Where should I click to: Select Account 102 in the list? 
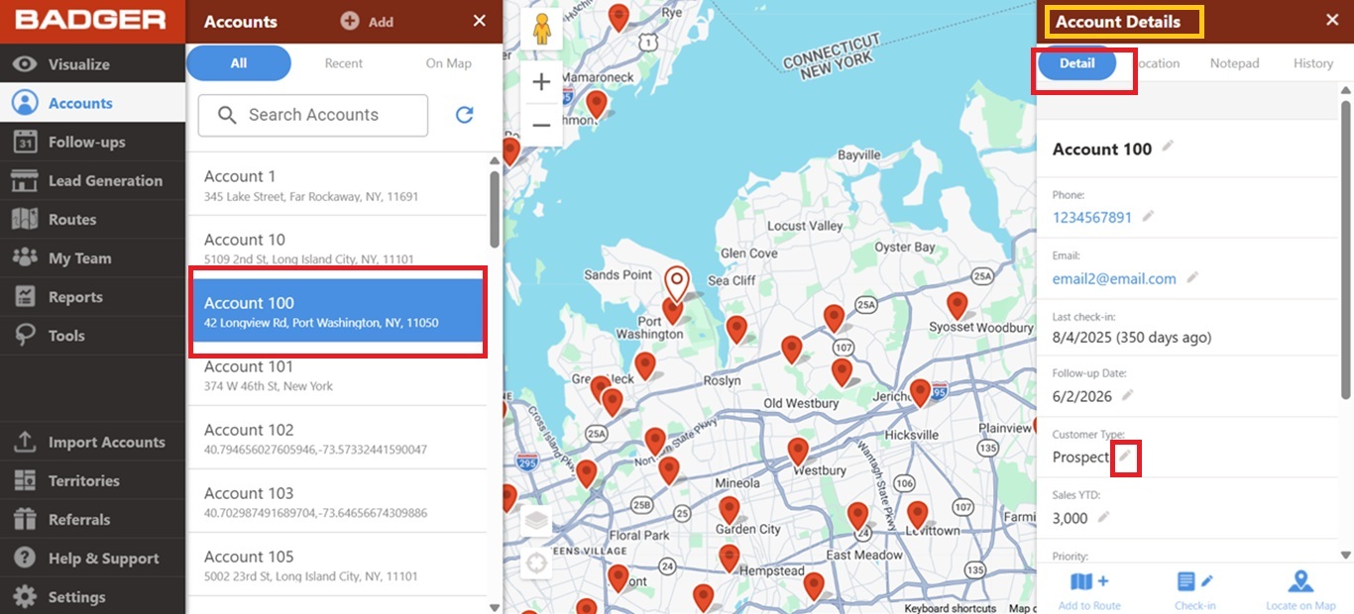coord(337,438)
